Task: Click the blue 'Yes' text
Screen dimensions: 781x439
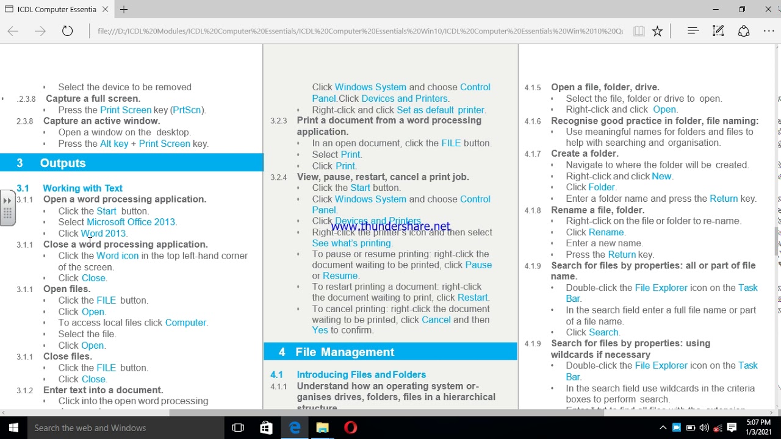Action: click(320, 330)
